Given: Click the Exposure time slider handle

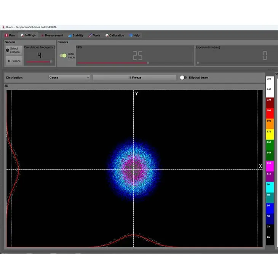Looking at the screenshot, I should [x=198, y=63].
